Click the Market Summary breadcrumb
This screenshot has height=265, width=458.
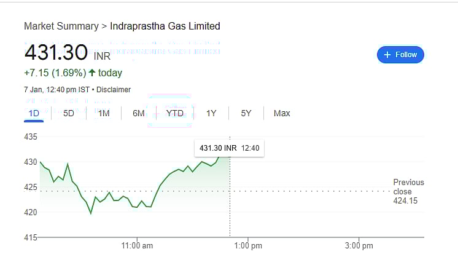tap(61, 26)
